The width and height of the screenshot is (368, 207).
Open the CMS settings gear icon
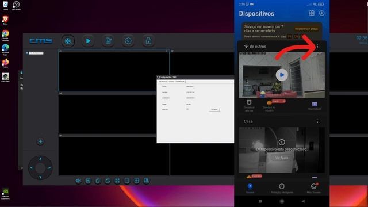128,41
